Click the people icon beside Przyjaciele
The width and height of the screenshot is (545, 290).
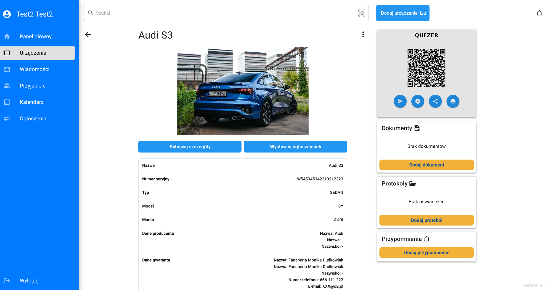(7, 86)
